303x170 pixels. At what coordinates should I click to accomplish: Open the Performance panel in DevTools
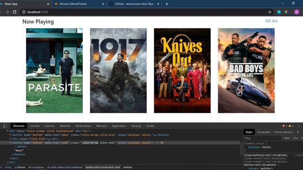point(83,126)
